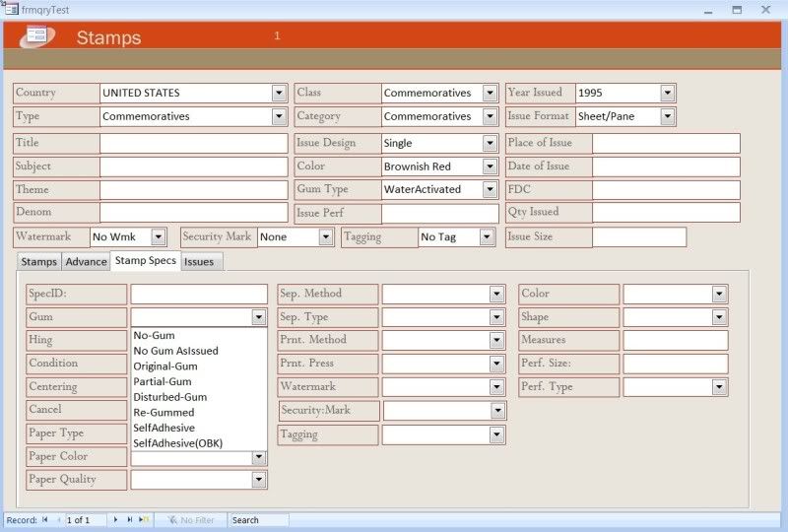The height and width of the screenshot is (532, 788).
Task: Click the FDC input field
Action: coord(666,190)
